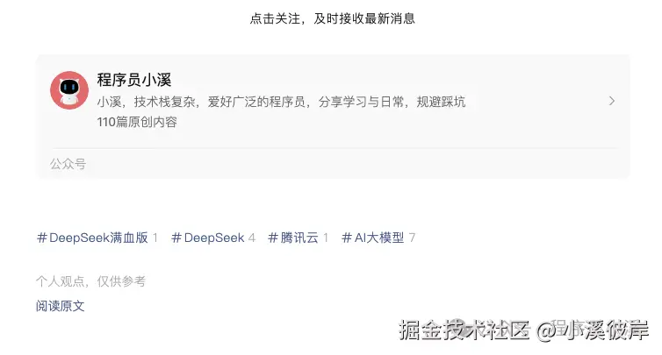Image resolution: width=662 pixels, height=355 pixels.
Task: Open the 程序员小溪 account name
Action: point(134,80)
